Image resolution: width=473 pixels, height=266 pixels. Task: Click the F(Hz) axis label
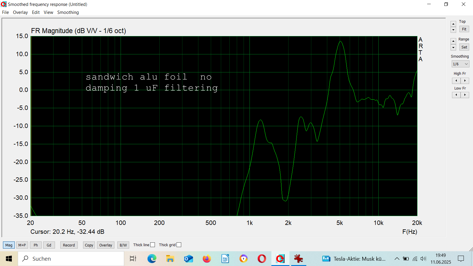pos(410,232)
